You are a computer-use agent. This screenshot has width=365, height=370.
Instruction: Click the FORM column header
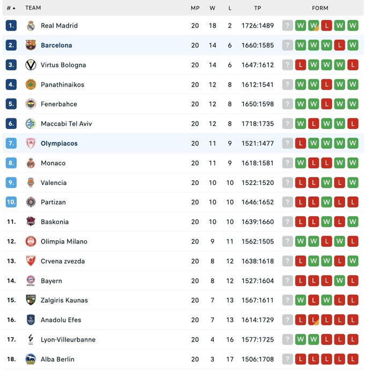pyautogui.click(x=320, y=8)
